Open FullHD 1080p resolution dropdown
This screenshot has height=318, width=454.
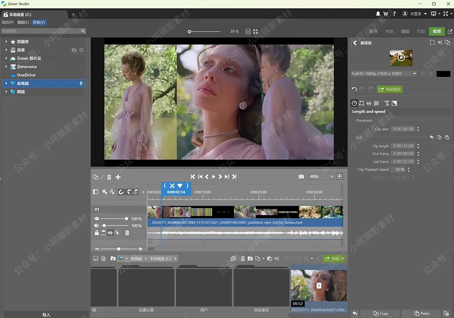point(384,74)
